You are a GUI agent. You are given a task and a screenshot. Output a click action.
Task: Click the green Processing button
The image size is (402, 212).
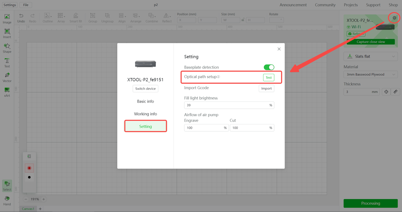tap(371, 203)
